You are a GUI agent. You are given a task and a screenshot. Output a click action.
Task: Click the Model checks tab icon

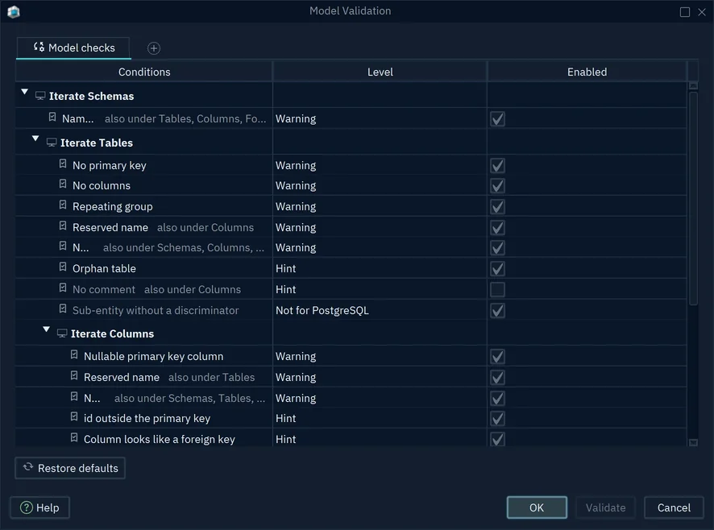click(x=39, y=47)
